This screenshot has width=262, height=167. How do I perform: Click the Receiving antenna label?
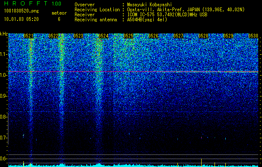coord(96,20)
